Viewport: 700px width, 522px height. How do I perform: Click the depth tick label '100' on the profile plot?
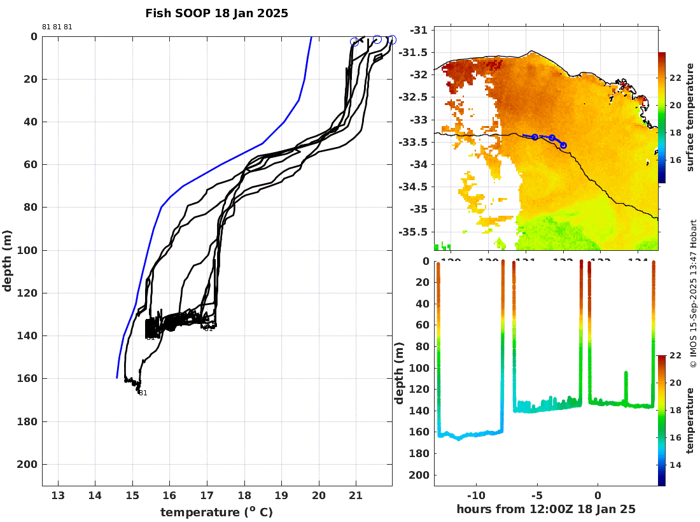(x=27, y=250)
